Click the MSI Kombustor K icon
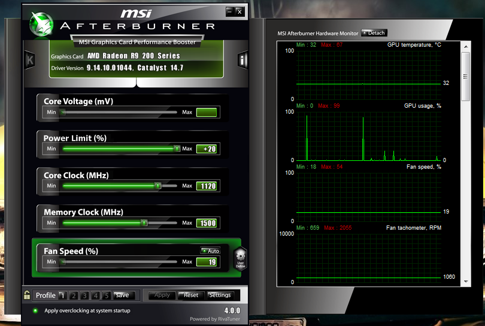The height and width of the screenshot is (326, 485). [29, 60]
